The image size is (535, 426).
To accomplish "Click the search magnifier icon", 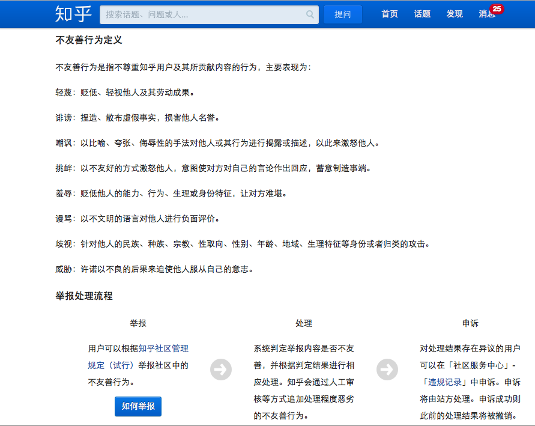I will point(310,14).
